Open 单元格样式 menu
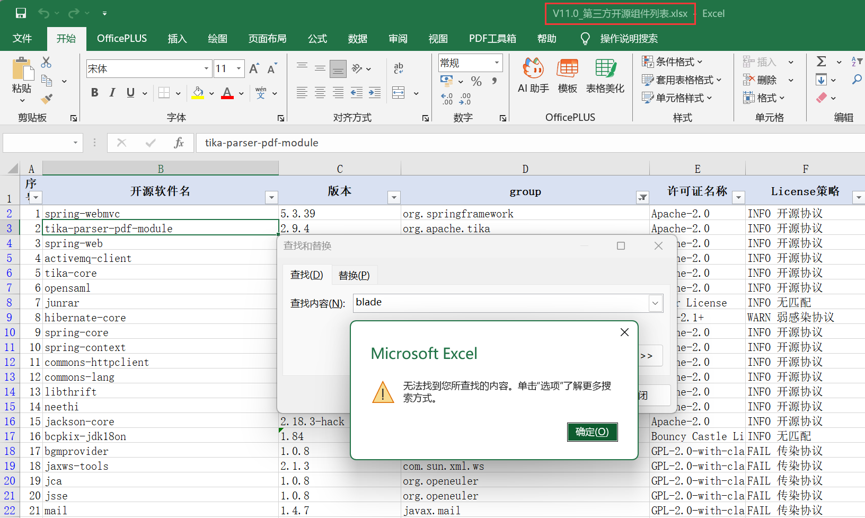Viewport: 865px width, 518px height. coord(677,98)
